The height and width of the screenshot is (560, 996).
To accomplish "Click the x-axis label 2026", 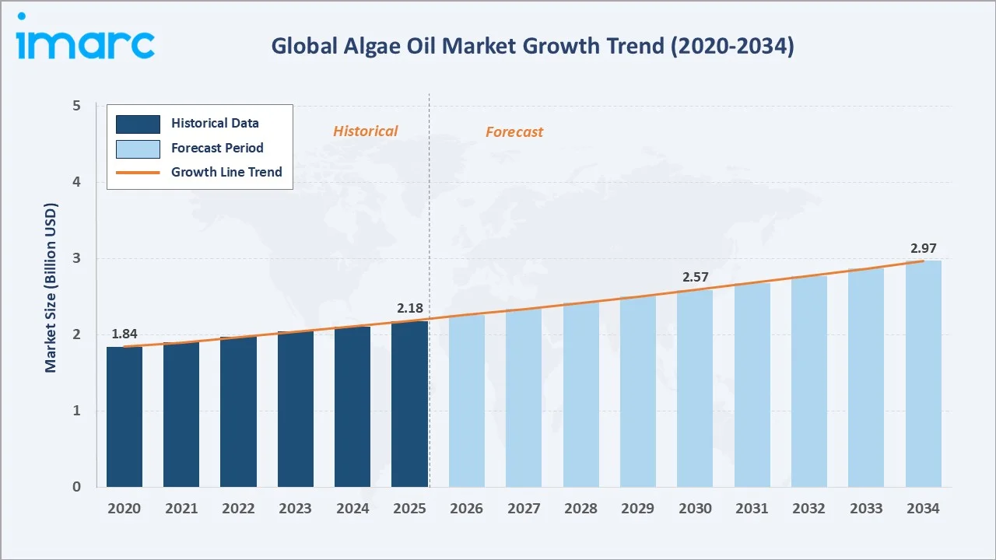I will [x=467, y=509].
